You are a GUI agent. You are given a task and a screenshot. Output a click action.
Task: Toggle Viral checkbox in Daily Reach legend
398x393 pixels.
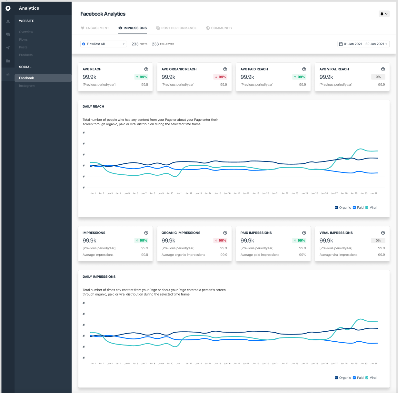(x=367, y=208)
